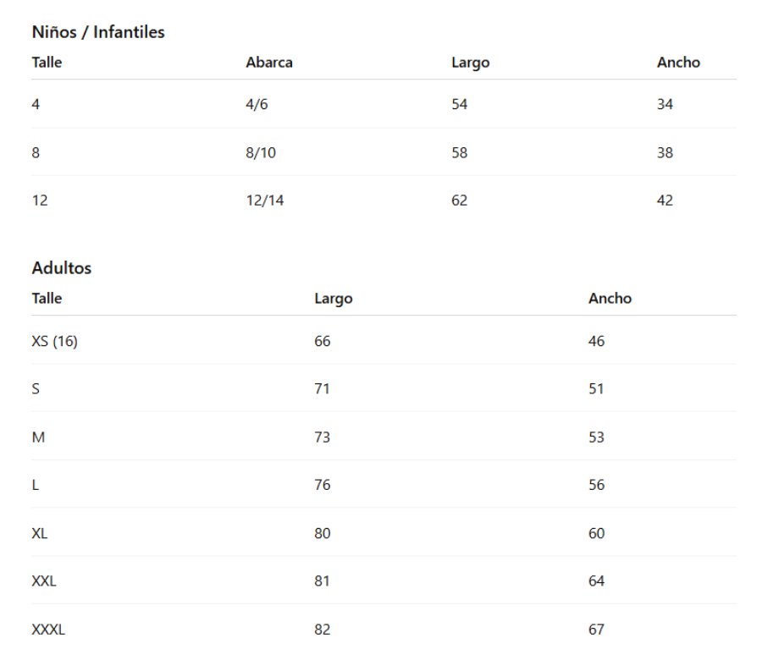Select the 8/10 Abarca value

click(x=261, y=153)
